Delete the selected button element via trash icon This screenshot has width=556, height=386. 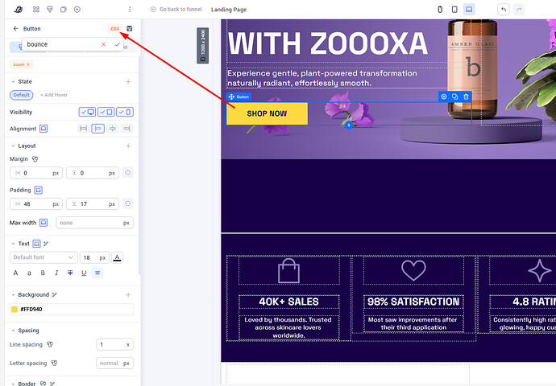[466, 96]
